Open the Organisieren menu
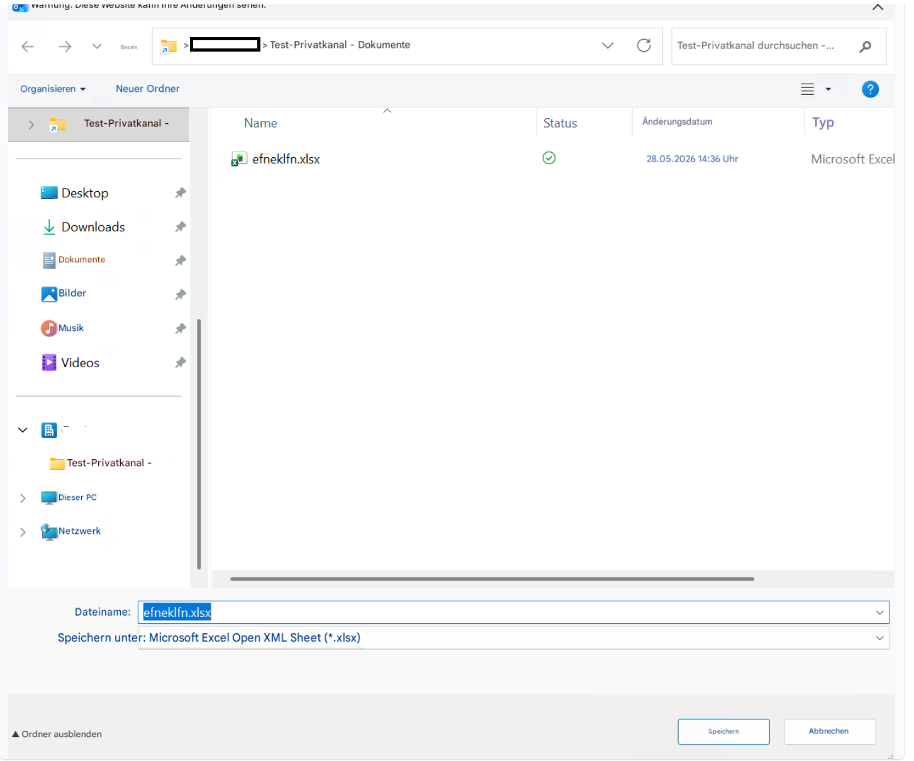Screen dimensions: 914x761 coord(53,89)
